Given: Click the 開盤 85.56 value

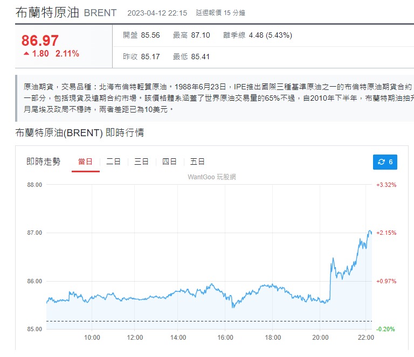Looking at the screenshot, I should click(150, 36).
